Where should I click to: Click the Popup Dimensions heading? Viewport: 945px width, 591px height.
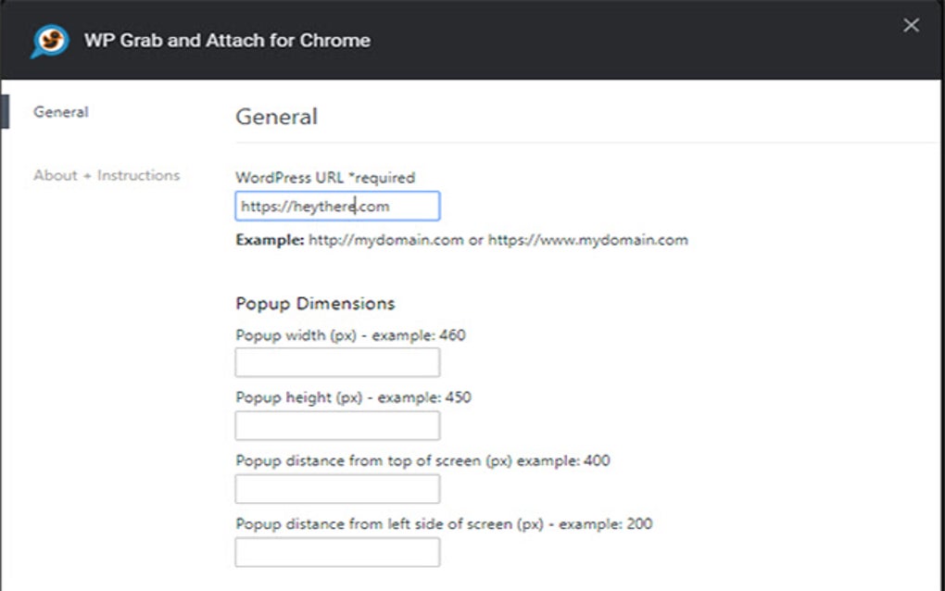tap(315, 304)
